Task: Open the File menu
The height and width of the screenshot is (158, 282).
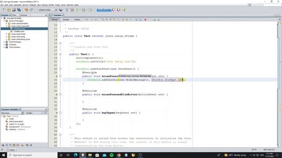Action: (x=2, y=5)
